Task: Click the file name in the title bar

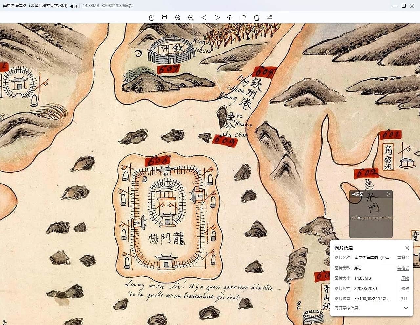Action: 40,6
